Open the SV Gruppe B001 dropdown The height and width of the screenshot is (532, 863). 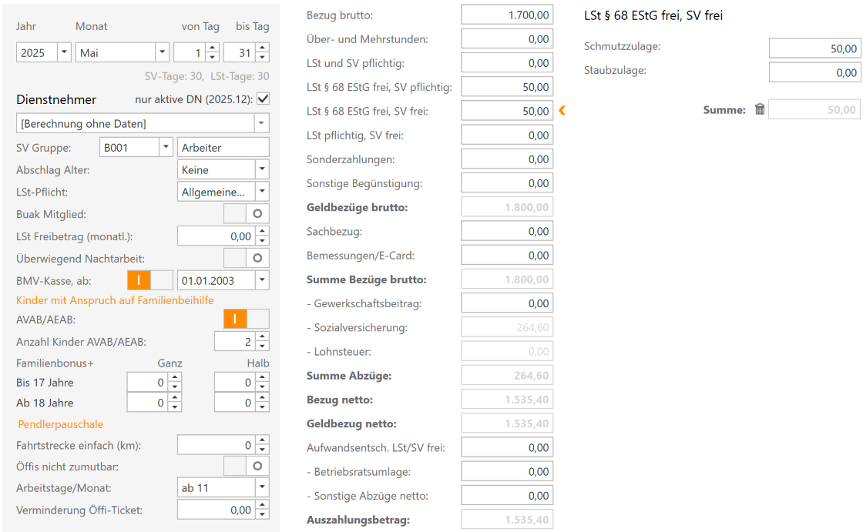(164, 148)
